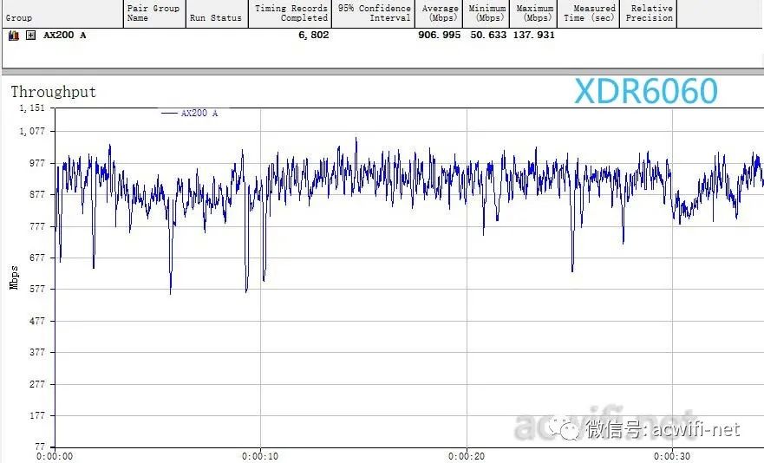Click the Maximum (Mbps) column header
Image resolution: width=764 pixels, height=463 pixels.
[534, 13]
